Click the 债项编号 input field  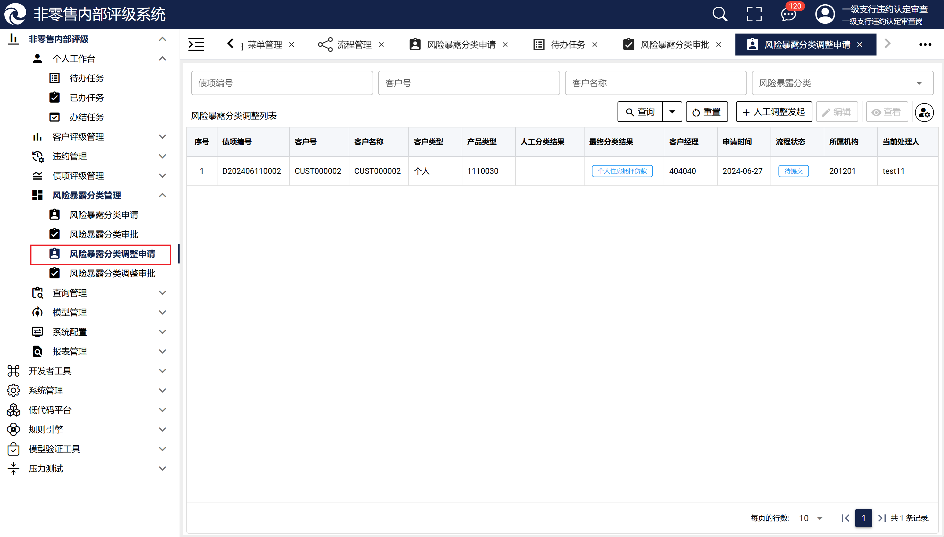pos(282,83)
